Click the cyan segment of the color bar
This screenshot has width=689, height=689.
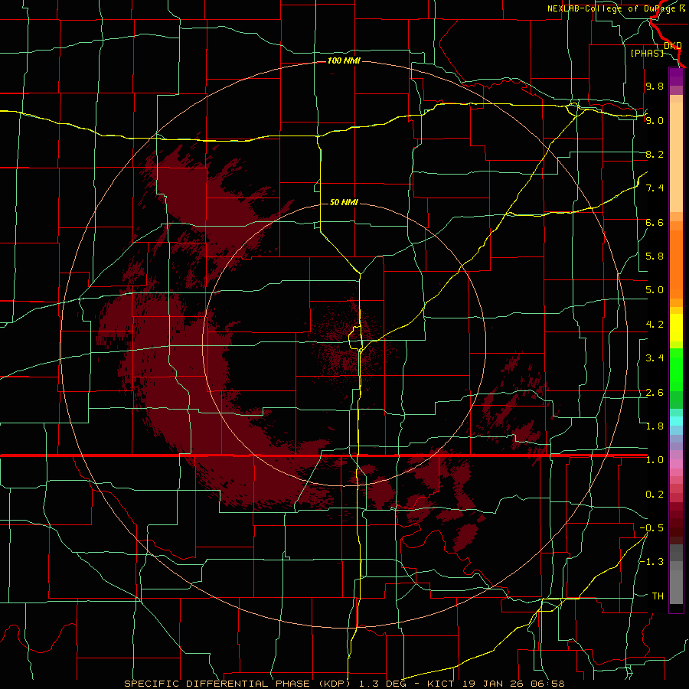676,421
